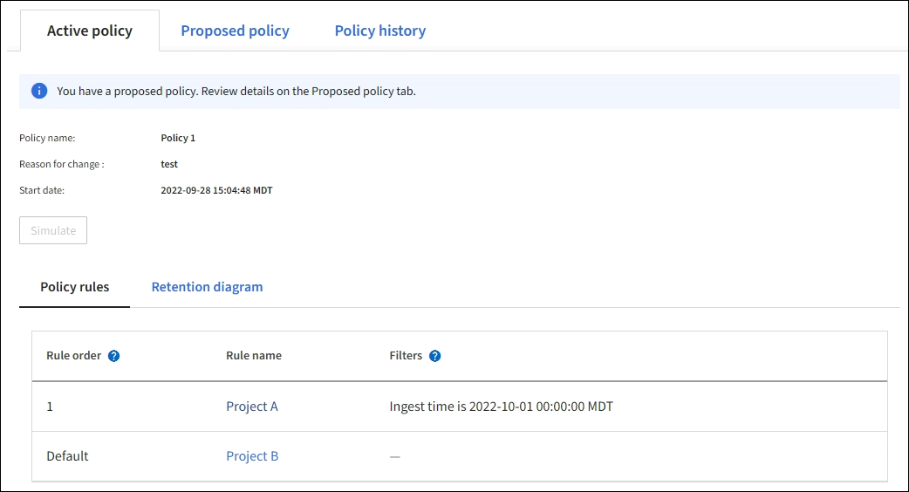909x492 pixels.
Task: Click rule order number 1 cell
Action: click(50, 407)
